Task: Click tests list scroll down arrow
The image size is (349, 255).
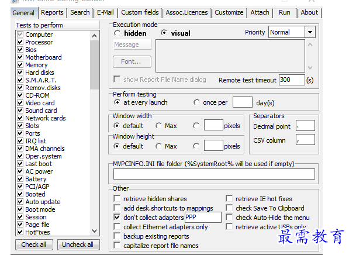Action: click(94, 230)
